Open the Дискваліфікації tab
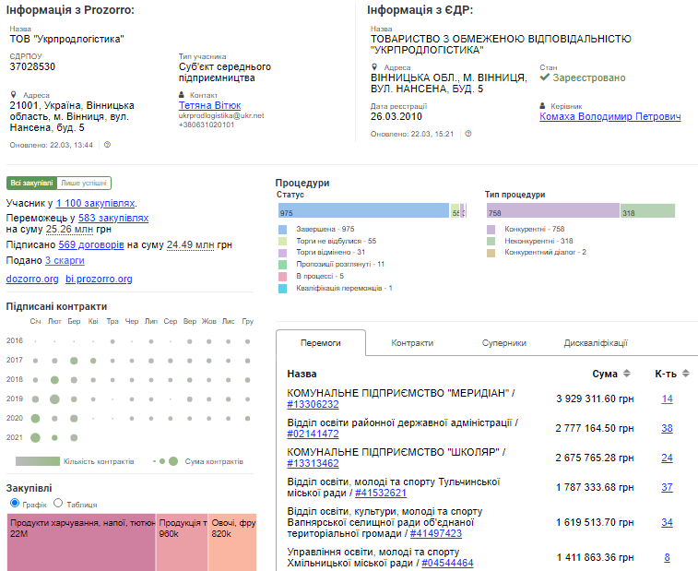Viewport: 698px width, 571px height. (596, 343)
